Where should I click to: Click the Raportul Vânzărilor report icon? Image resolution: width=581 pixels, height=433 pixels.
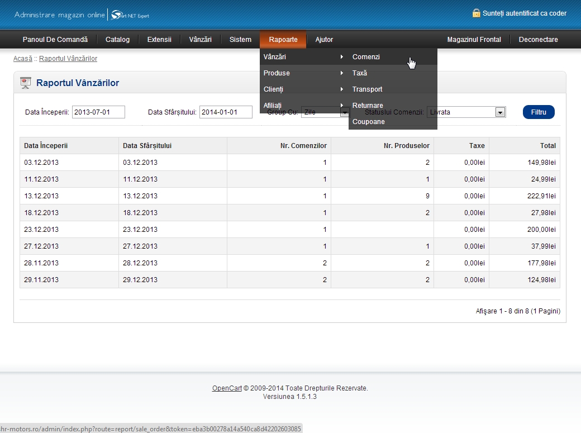point(25,83)
